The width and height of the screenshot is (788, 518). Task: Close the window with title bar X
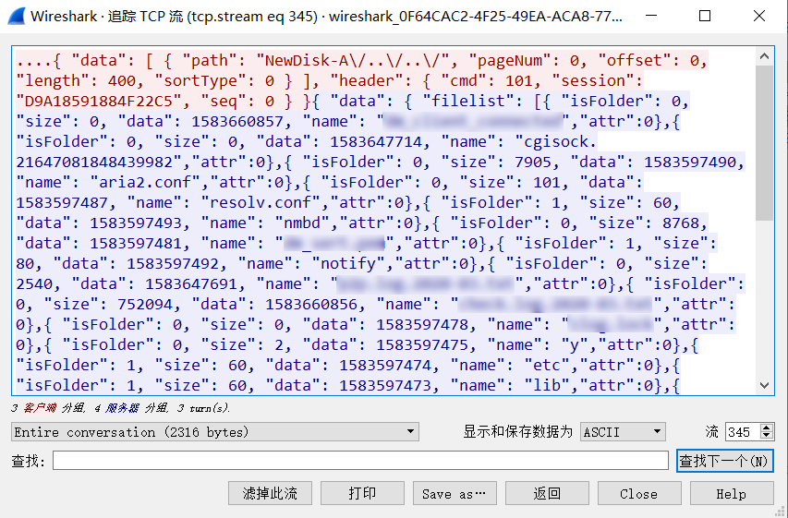pyautogui.click(x=758, y=16)
